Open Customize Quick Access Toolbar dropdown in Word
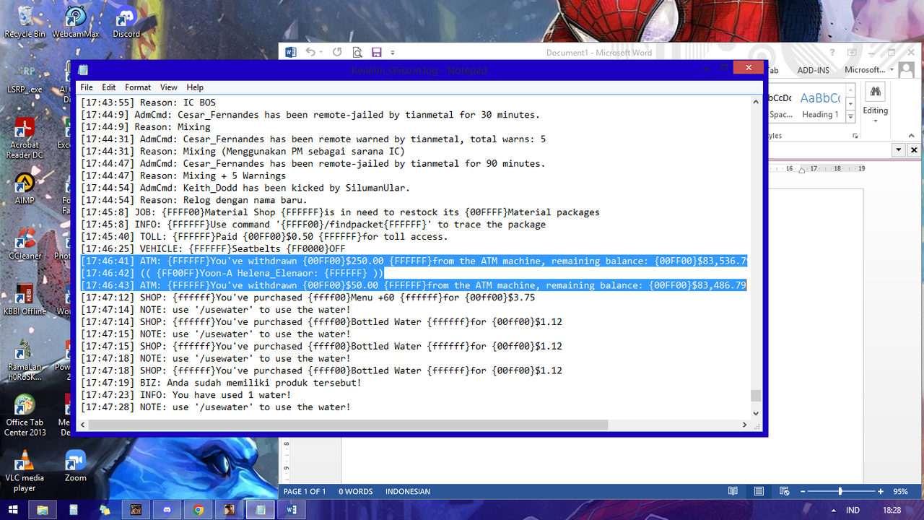924x520 pixels. tap(393, 53)
